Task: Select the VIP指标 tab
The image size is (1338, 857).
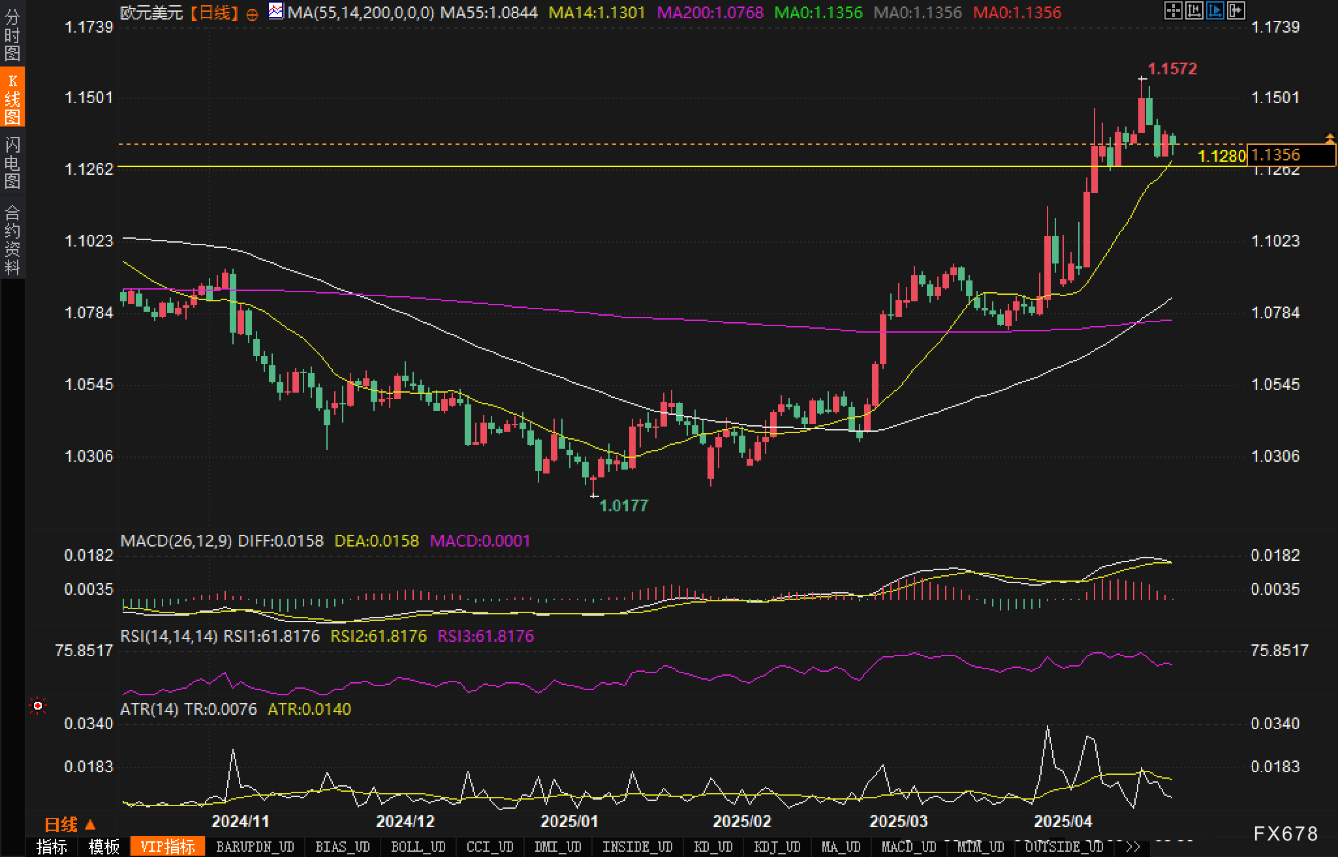Action: click(x=168, y=847)
